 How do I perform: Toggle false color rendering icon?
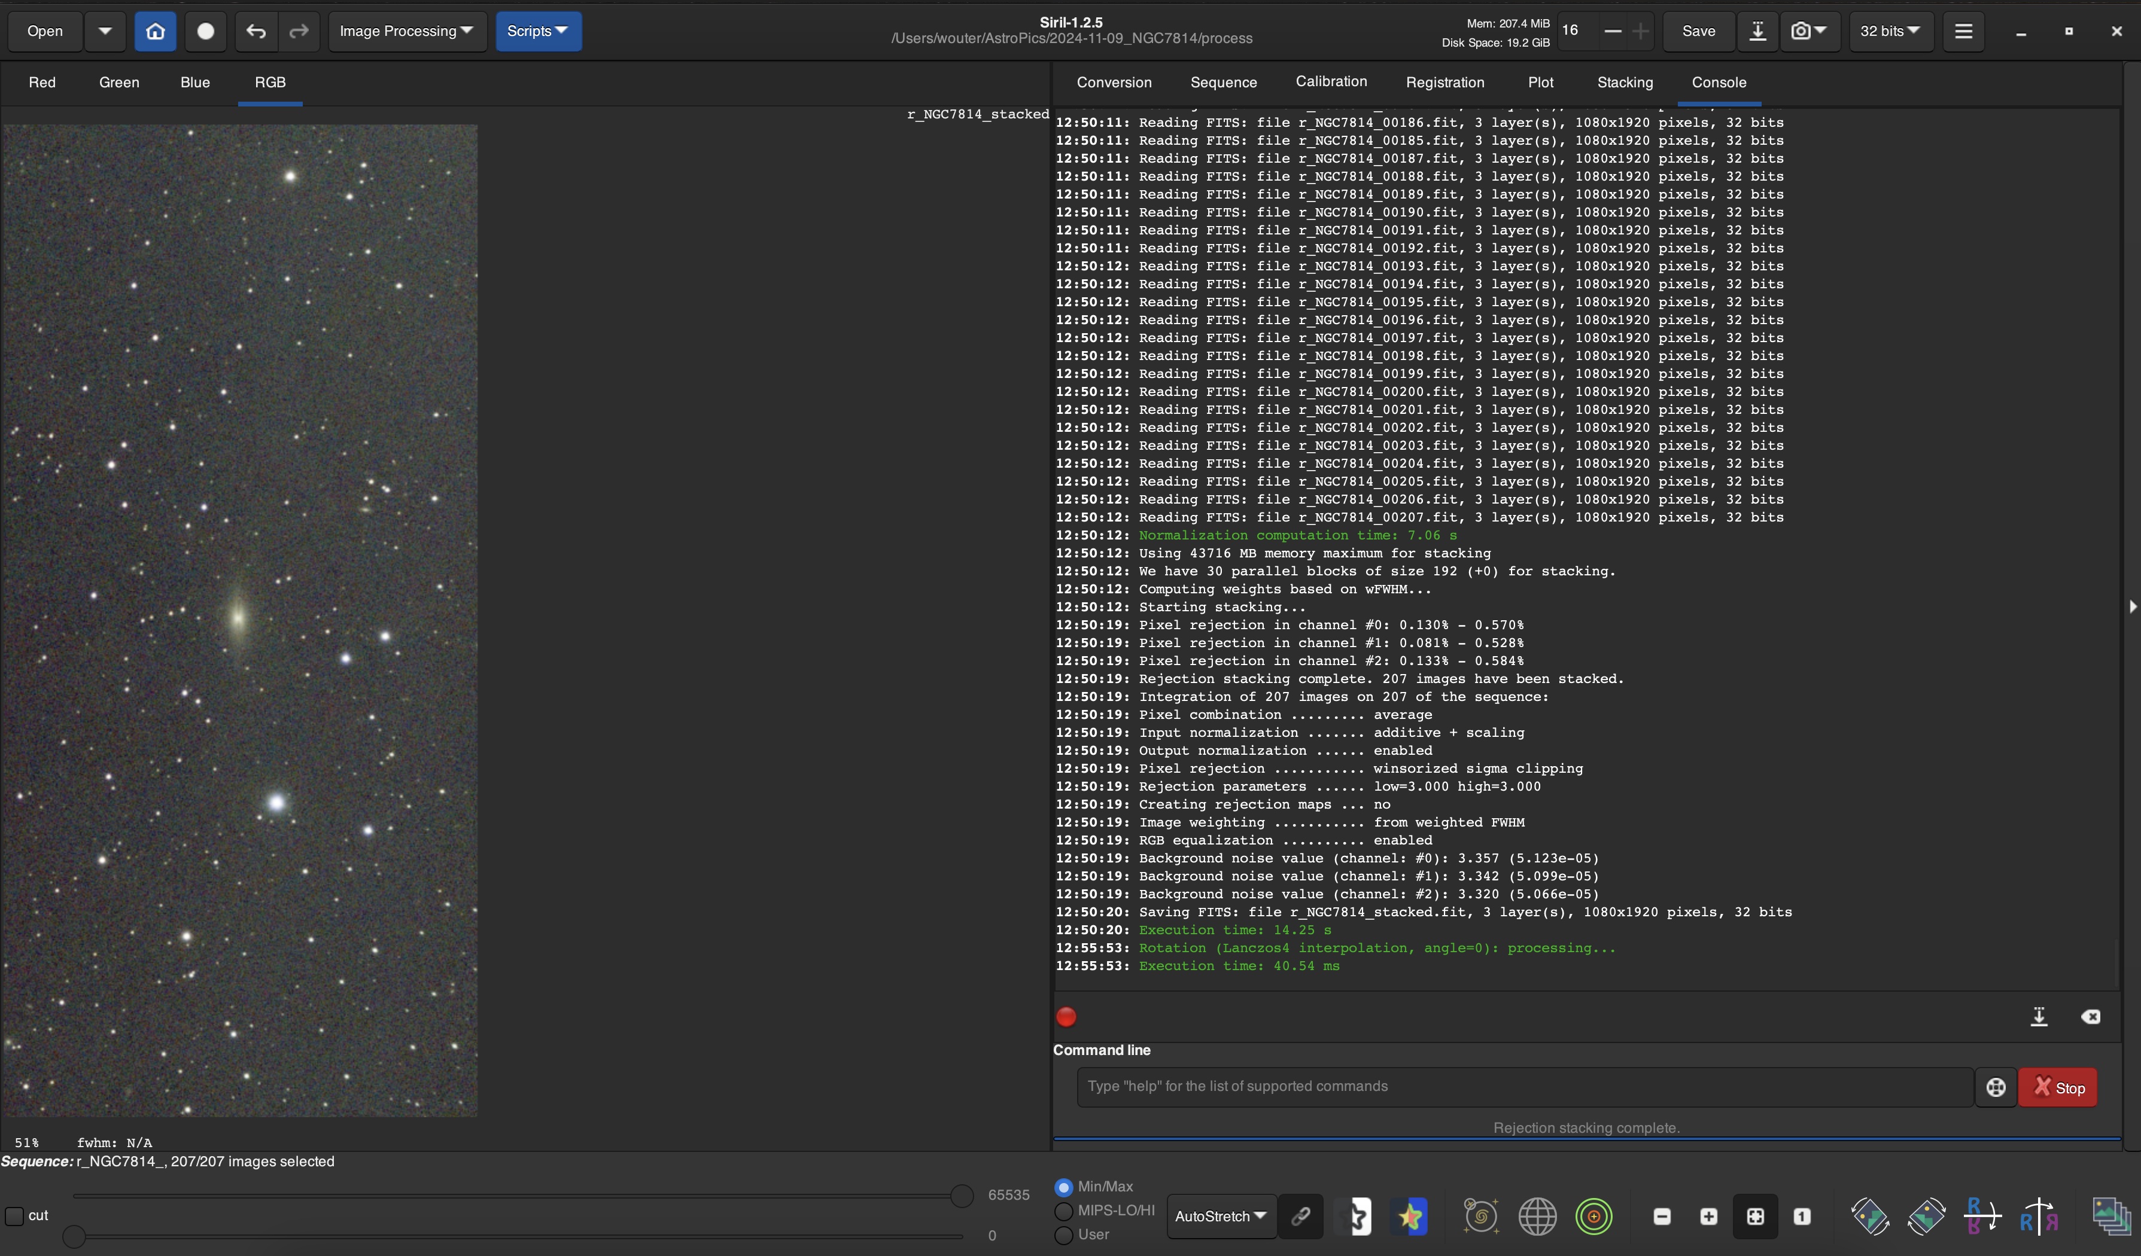pyautogui.click(x=1411, y=1217)
